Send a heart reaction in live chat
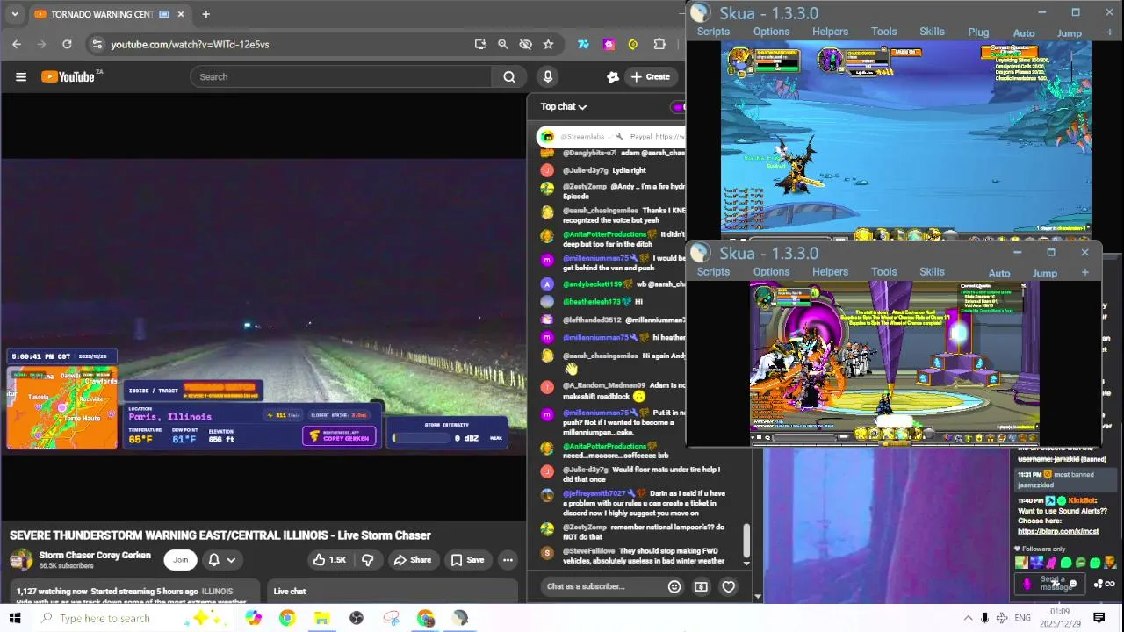This screenshot has width=1124, height=632. pyautogui.click(x=729, y=586)
